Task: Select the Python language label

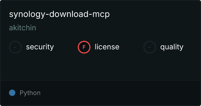Action: click(30, 93)
